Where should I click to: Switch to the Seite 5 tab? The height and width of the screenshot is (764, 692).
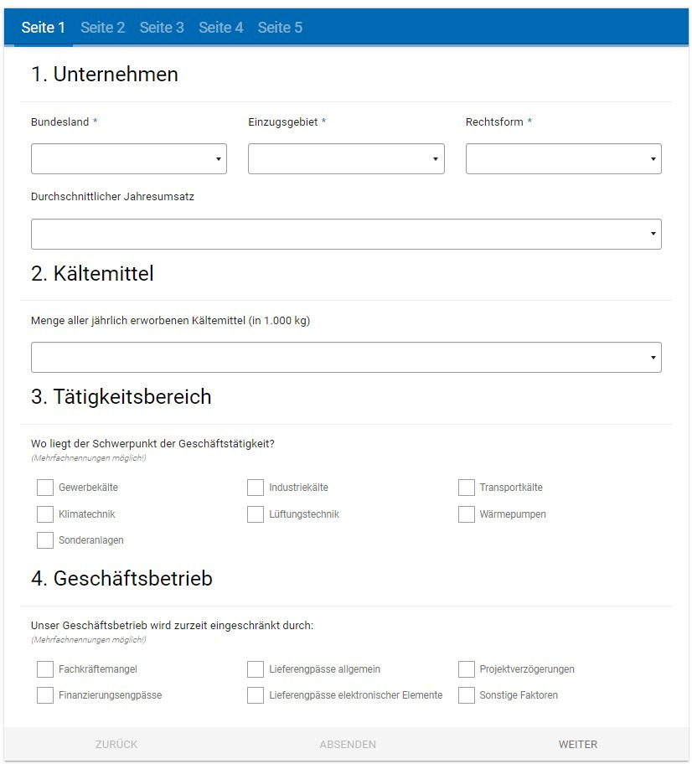pos(281,28)
